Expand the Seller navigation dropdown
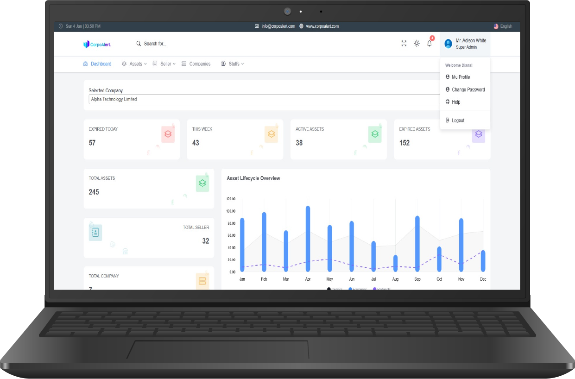Image resolution: width=575 pixels, height=379 pixels. point(164,64)
